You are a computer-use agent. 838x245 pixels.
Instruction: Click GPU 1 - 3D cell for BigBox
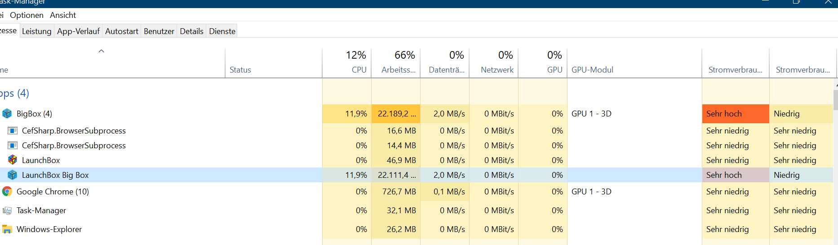pos(634,114)
